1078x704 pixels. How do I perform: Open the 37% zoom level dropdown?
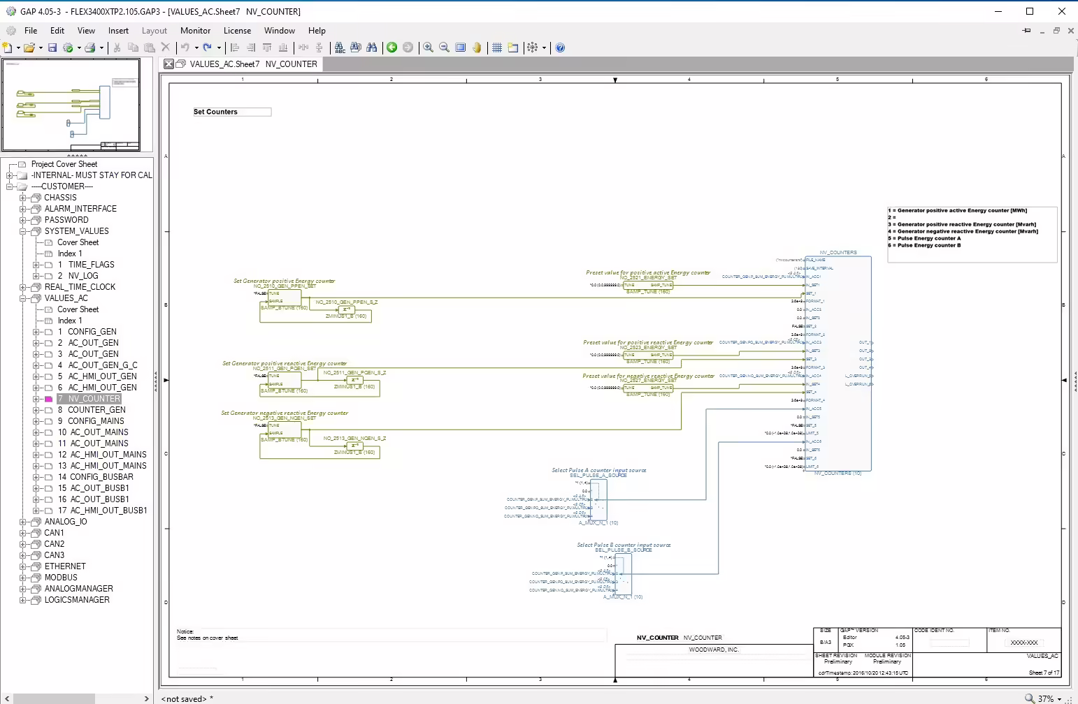pyautogui.click(x=1059, y=699)
